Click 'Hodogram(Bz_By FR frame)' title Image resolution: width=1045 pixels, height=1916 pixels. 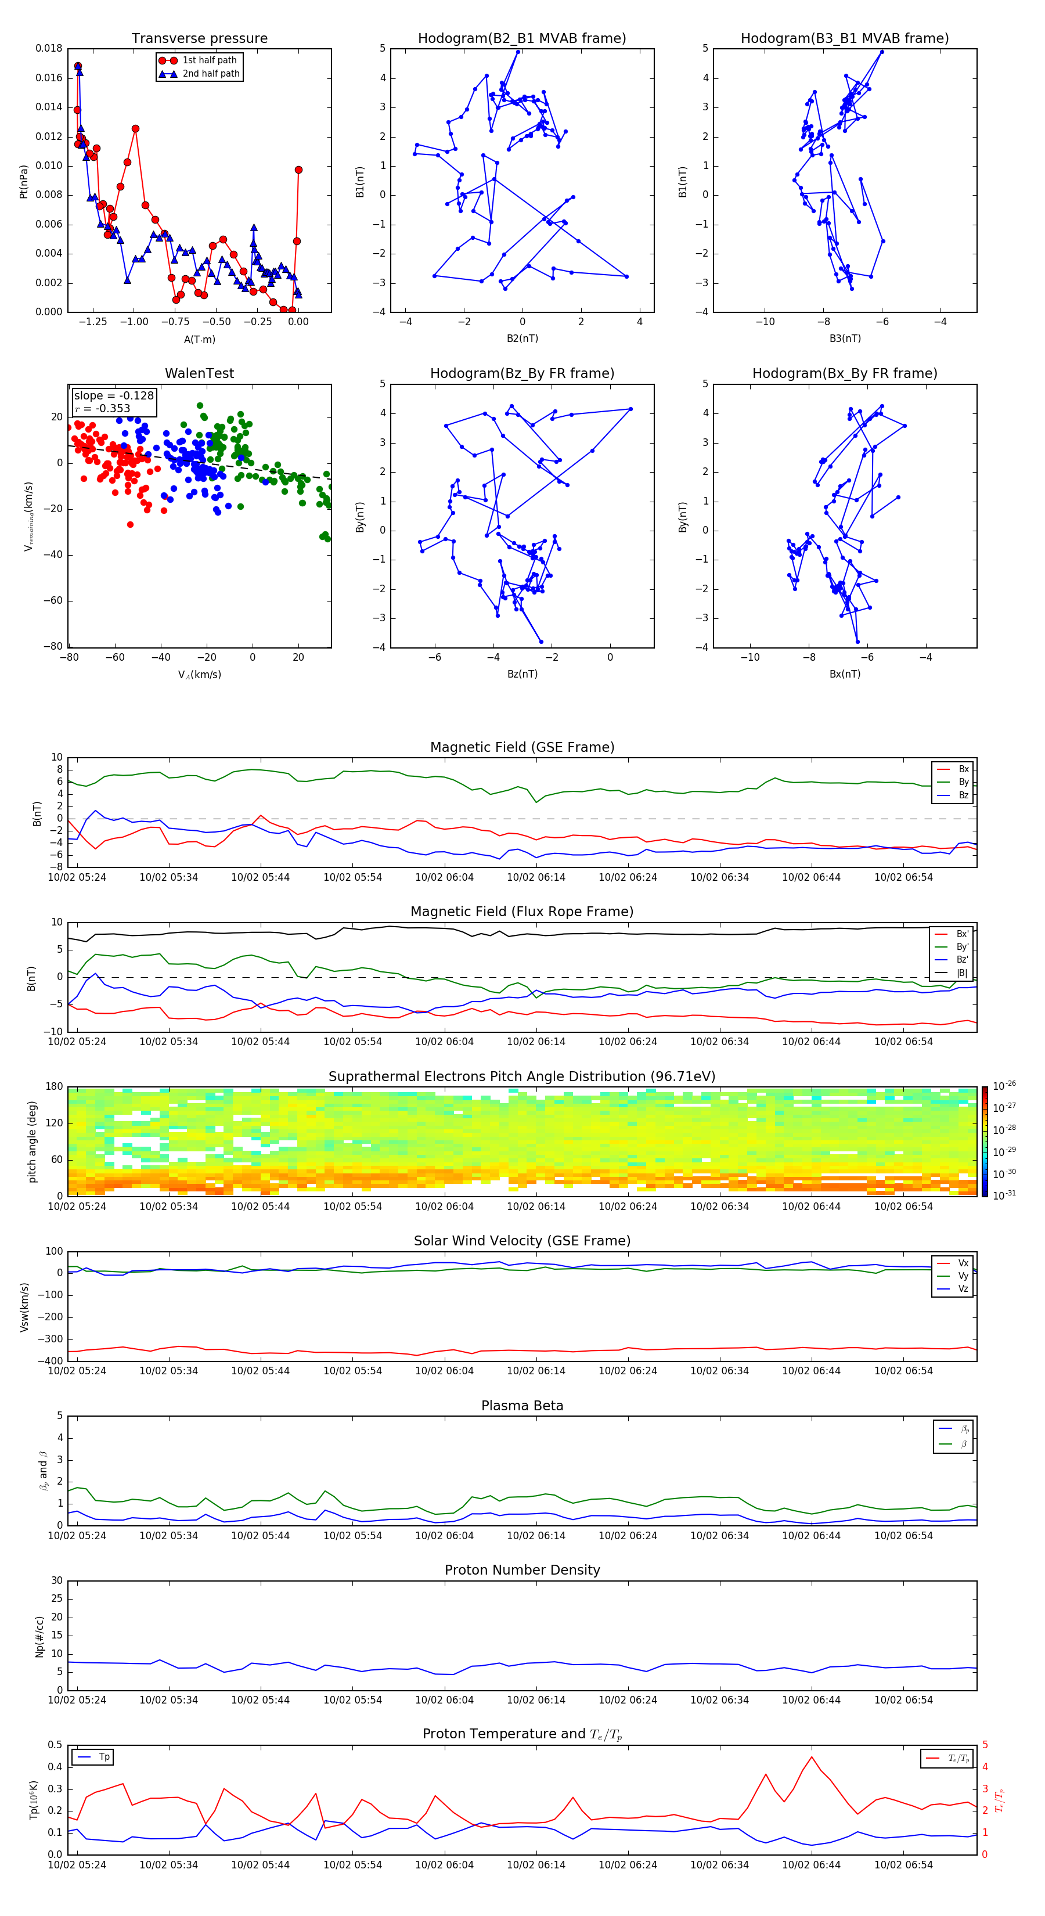pyautogui.click(x=522, y=373)
